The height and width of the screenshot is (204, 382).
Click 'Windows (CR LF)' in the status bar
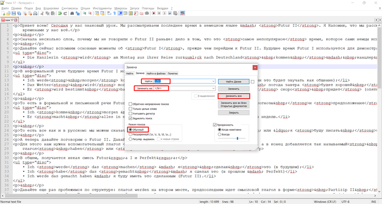325,202
